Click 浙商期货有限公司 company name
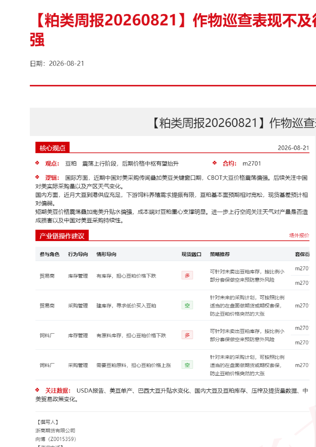316x447 pixels. [55, 431]
